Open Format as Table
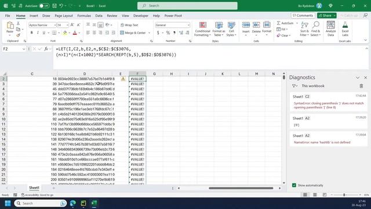The image size is (371, 209). coord(219,29)
